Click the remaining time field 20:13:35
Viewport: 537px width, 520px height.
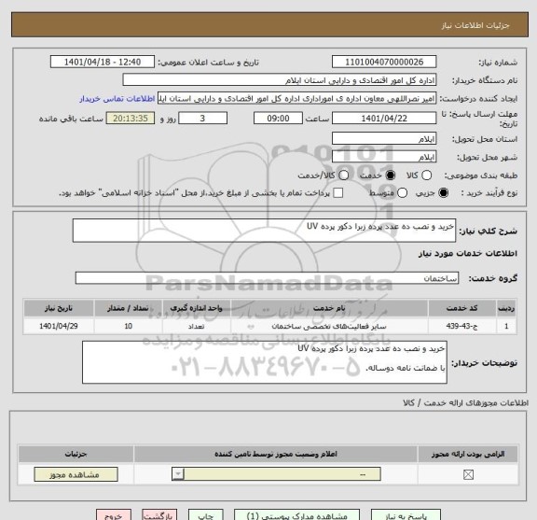(x=131, y=119)
